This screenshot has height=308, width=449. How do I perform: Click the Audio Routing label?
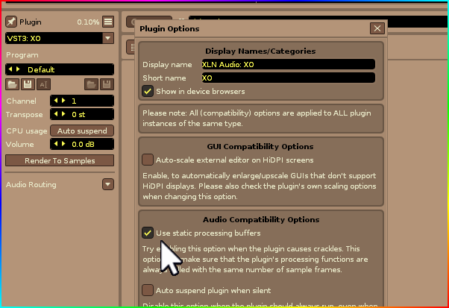pyautogui.click(x=31, y=185)
